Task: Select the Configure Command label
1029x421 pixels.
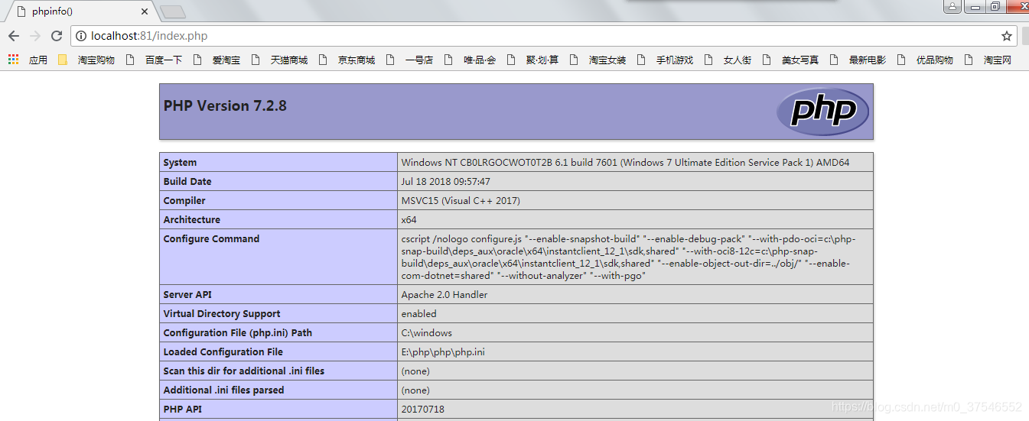Action: coord(211,238)
